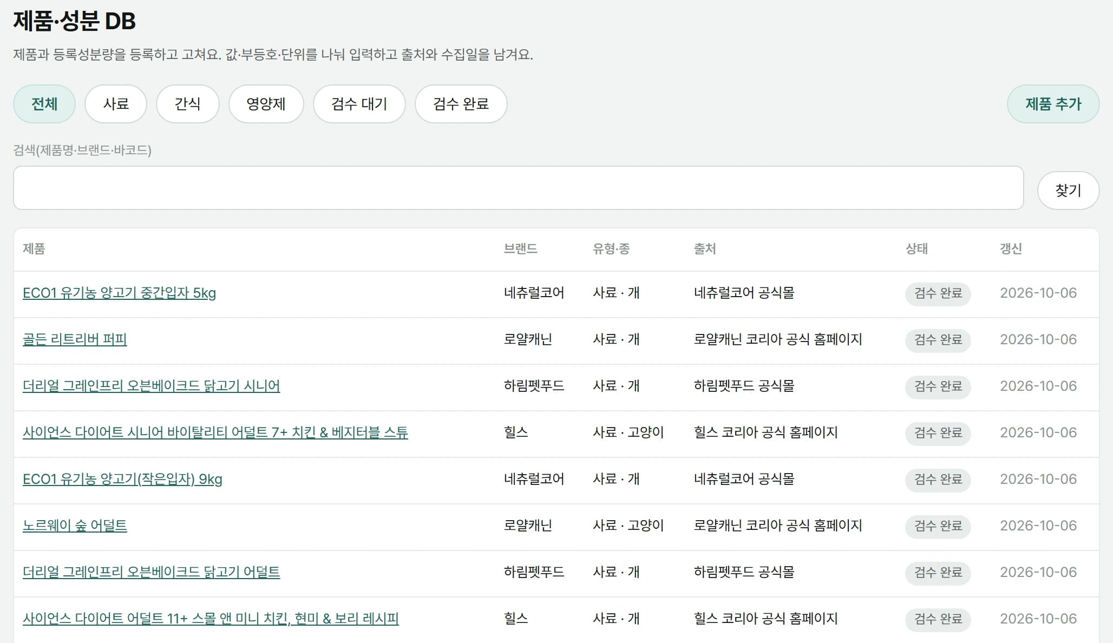Image resolution: width=1113 pixels, height=643 pixels.
Task: Click 하림펫푸드 공식몰 in 닭고기 시니어 row
Action: tap(744, 386)
